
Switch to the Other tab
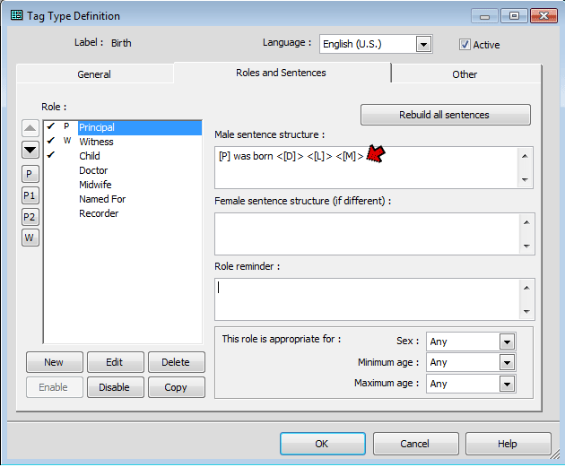coord(465,74)
